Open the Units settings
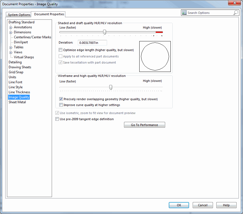 click(x=13, y=77)
